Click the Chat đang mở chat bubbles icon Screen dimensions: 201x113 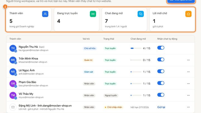point(141,14)
